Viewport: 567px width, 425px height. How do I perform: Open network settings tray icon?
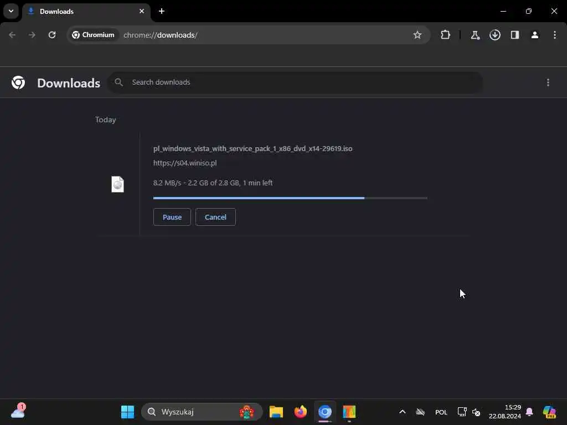[x=462, y=412]
